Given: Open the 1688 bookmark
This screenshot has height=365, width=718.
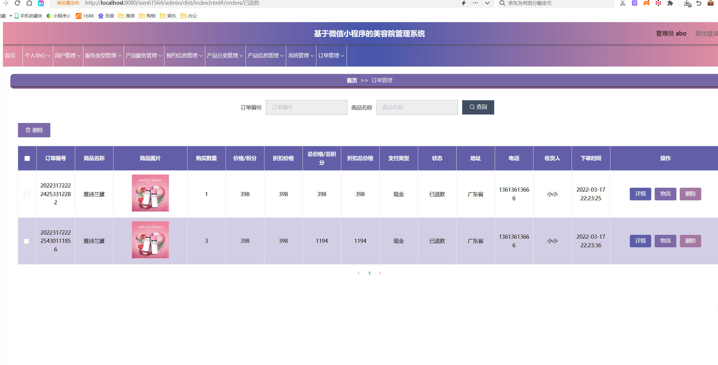Looking at the screenshot, I should pos(85,16).
